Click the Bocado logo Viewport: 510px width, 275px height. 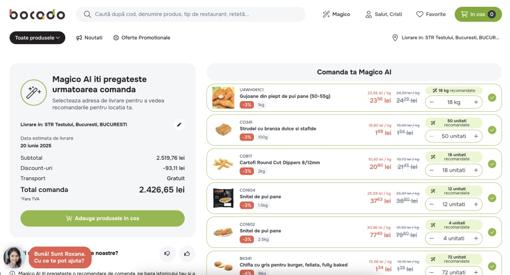tap(37, 14)
